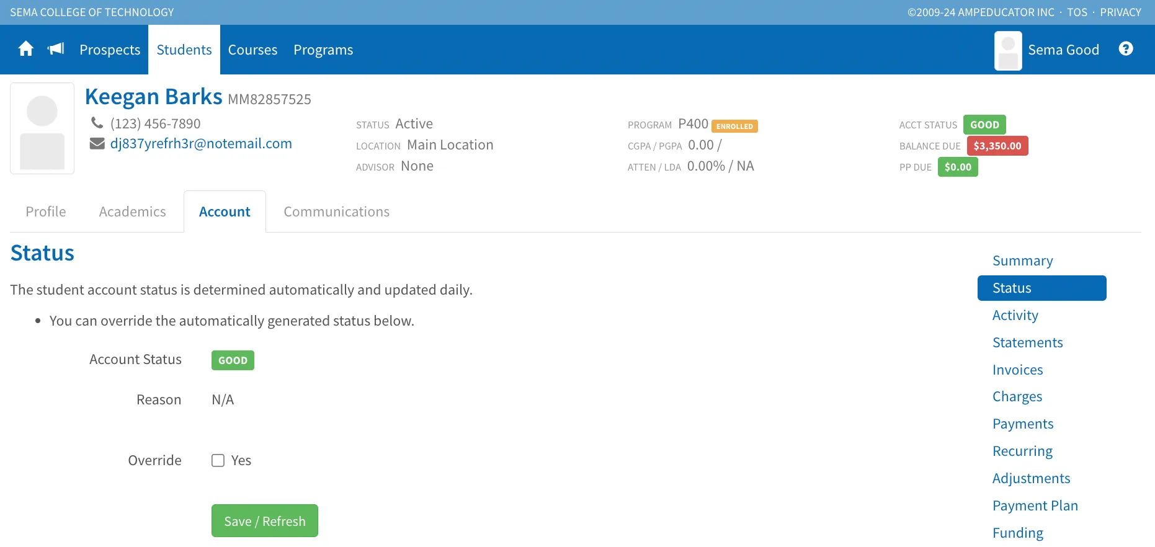Select the Account tab
1155x547 pixels.
point(225,211)
